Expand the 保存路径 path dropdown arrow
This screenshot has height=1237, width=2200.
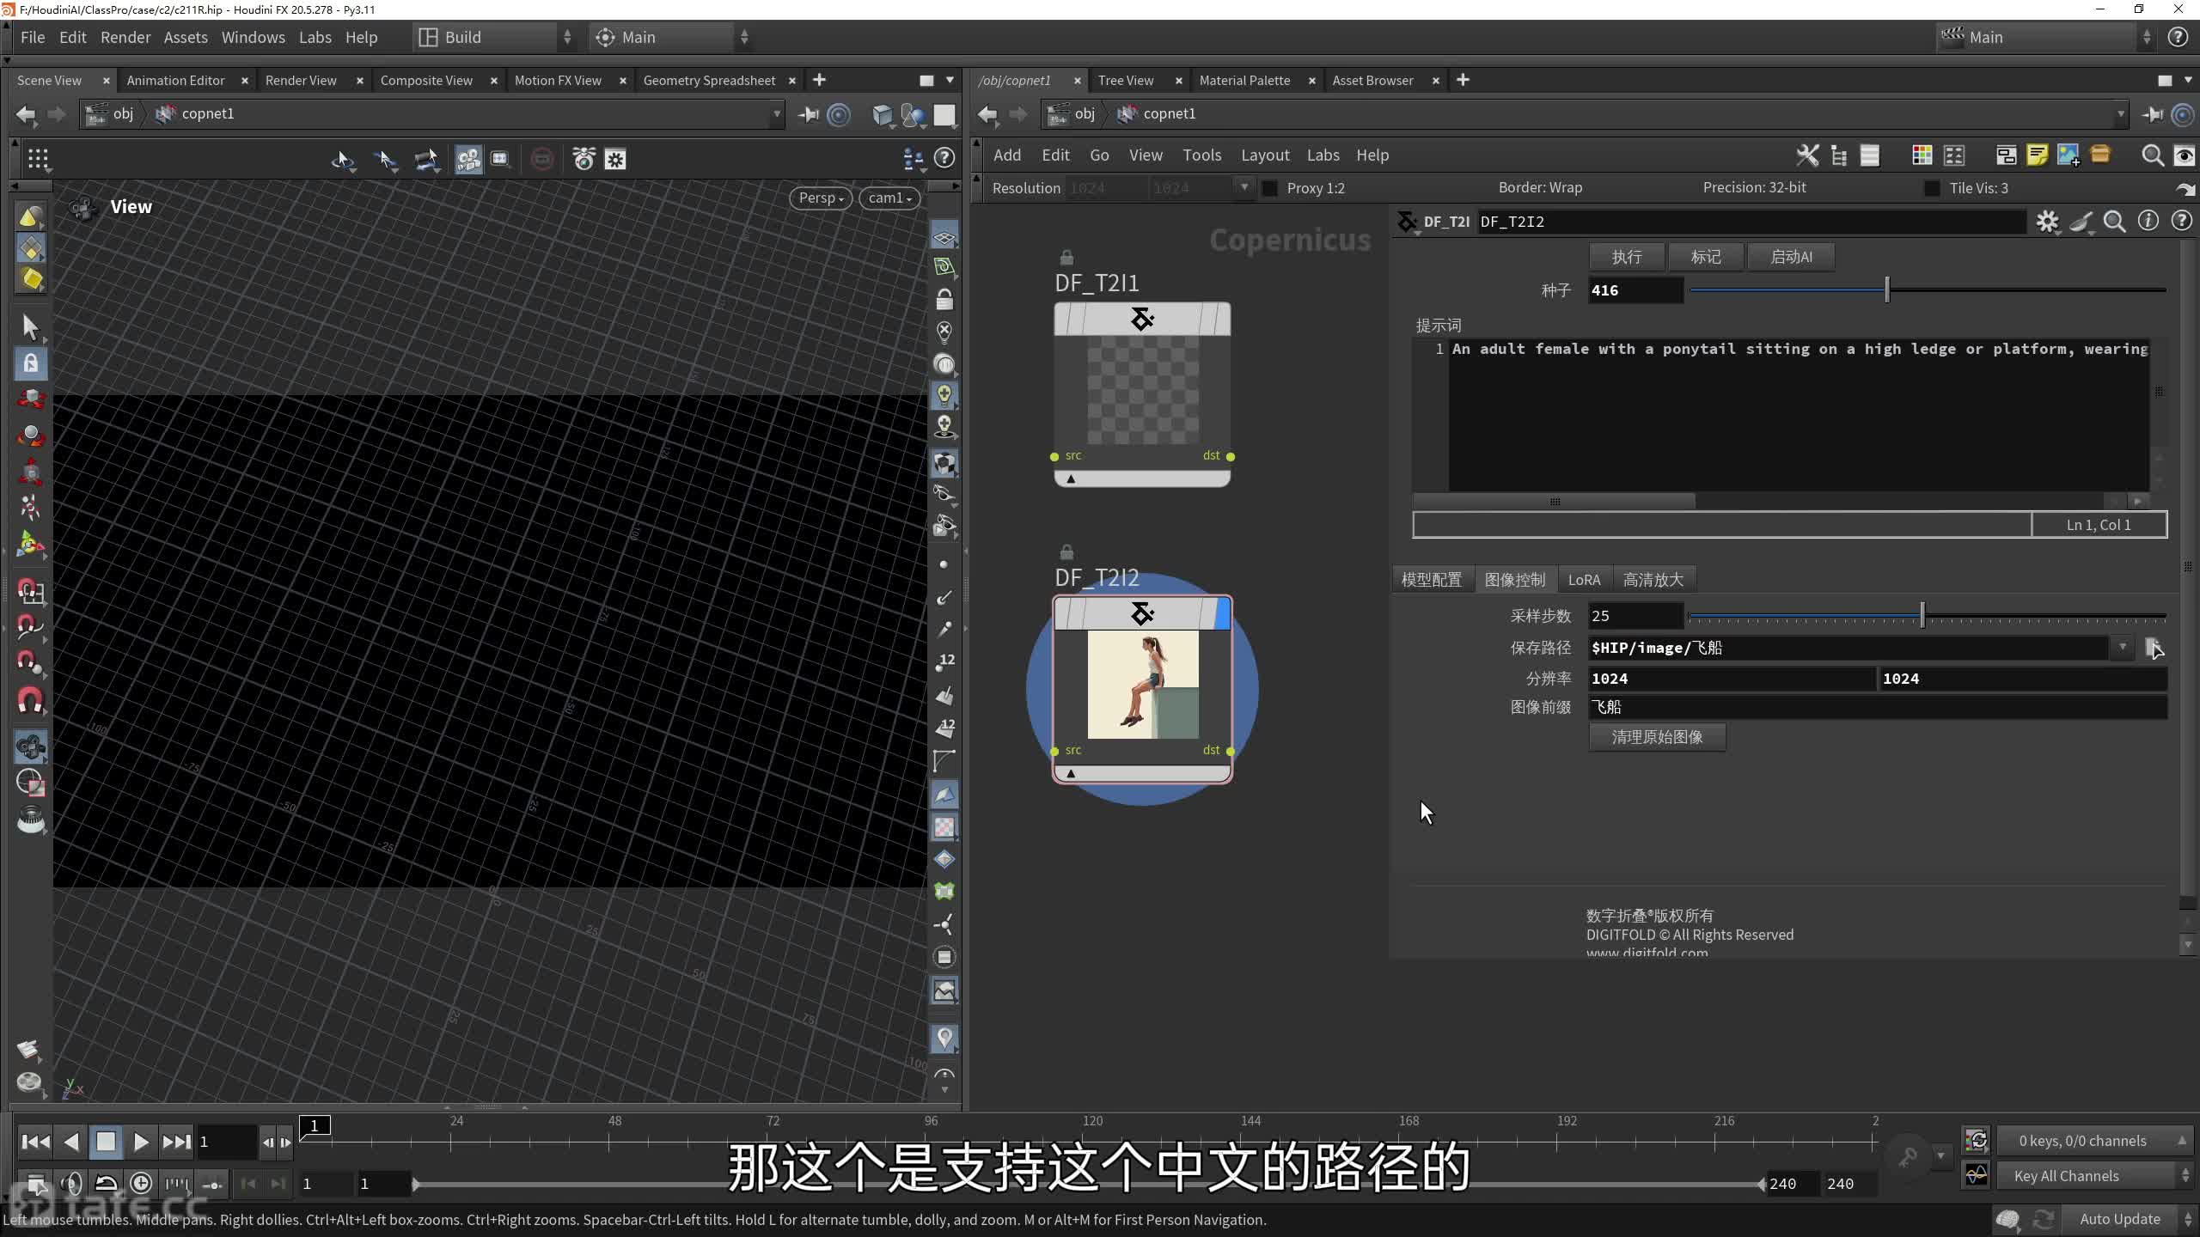pos(2123,648)
